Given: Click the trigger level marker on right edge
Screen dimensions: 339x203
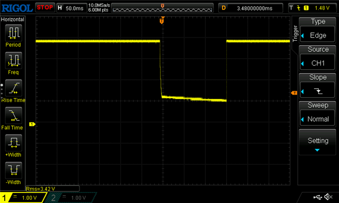Looking at the screenshot, I should pos(294,93).
